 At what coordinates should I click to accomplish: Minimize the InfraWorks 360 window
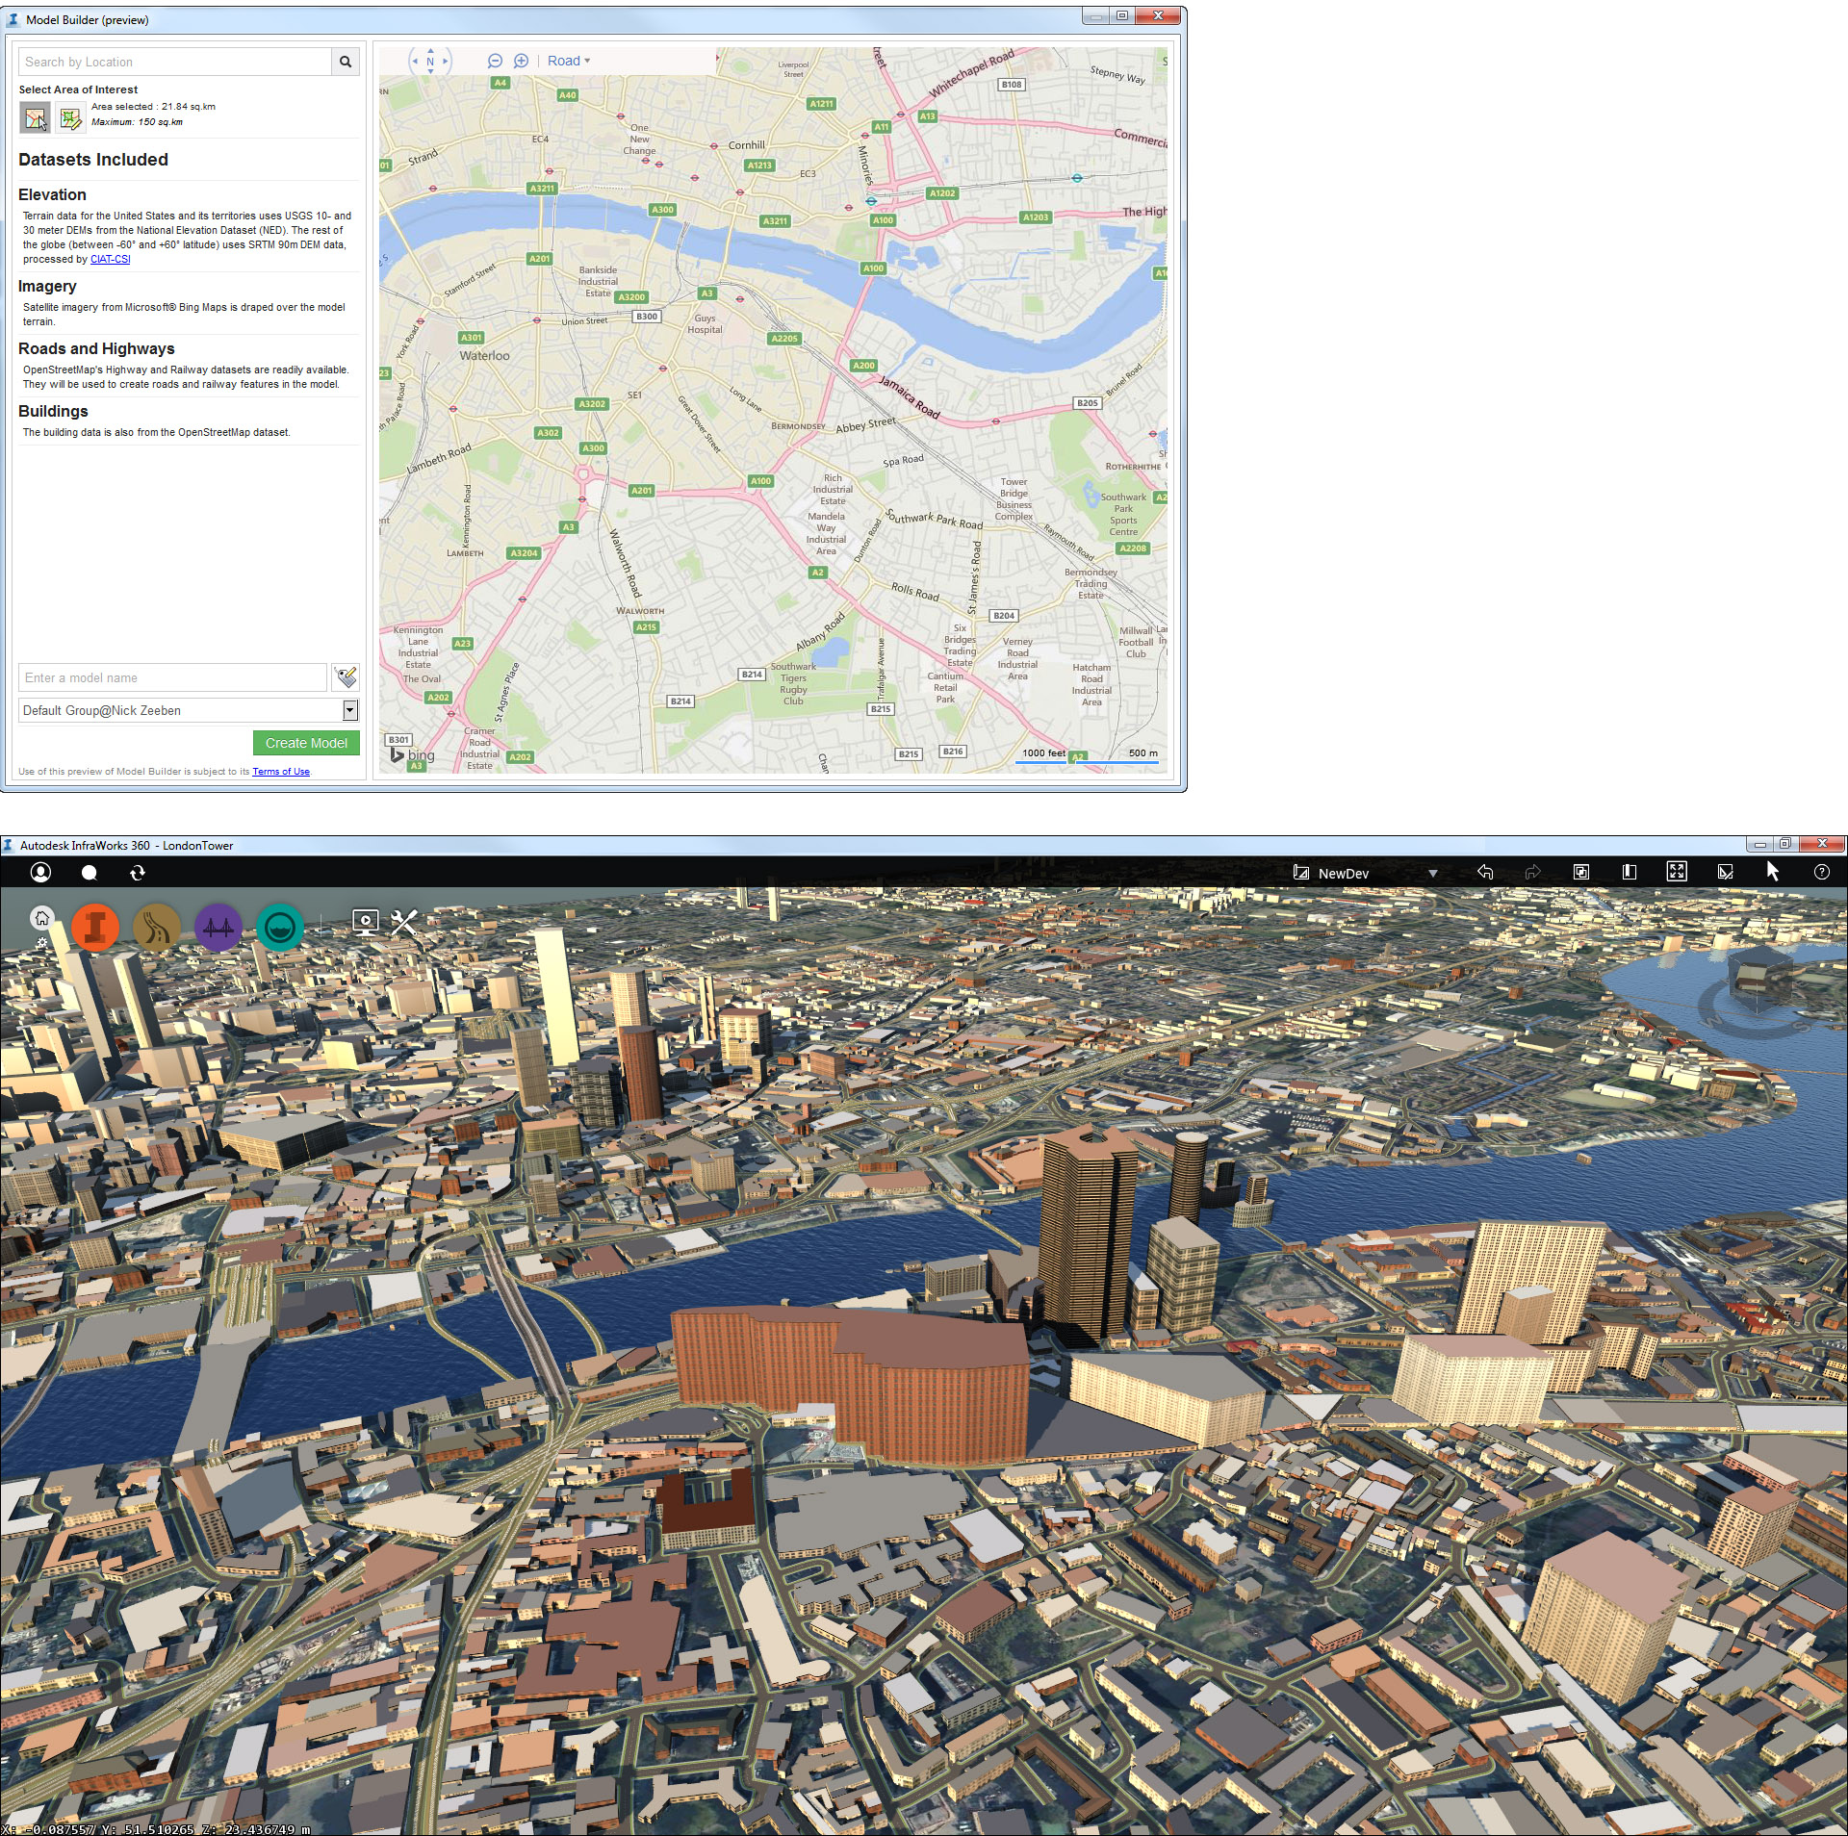pyautogui.click(x=1759, y=844)
